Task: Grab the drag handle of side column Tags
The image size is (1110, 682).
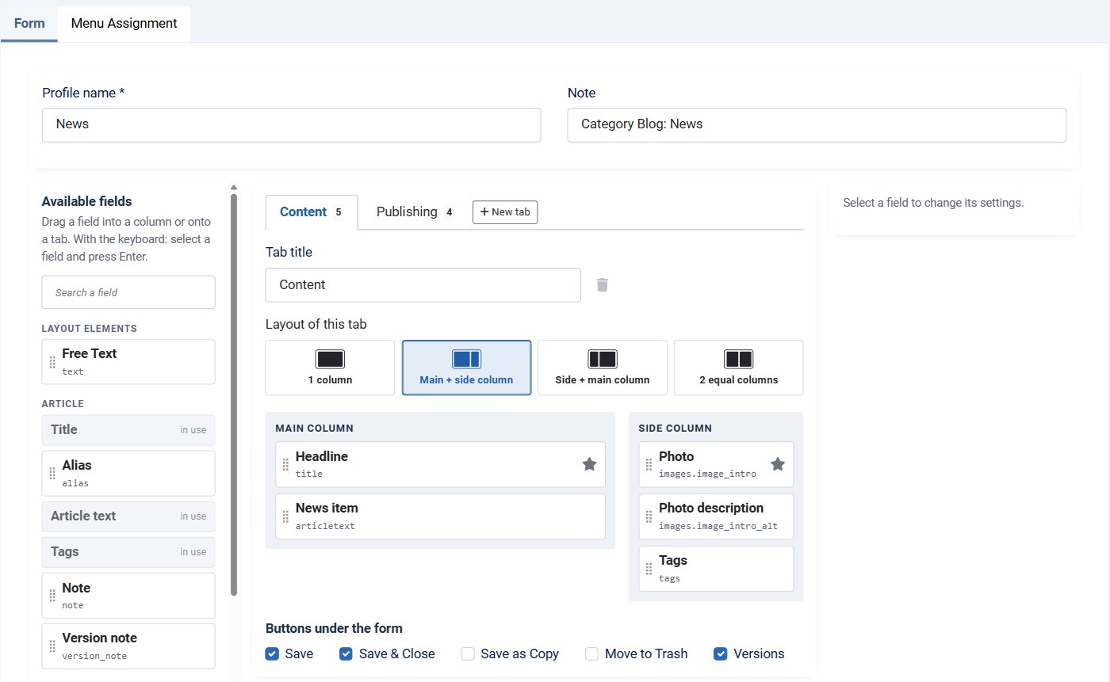Action: click(x=649, y=569)
